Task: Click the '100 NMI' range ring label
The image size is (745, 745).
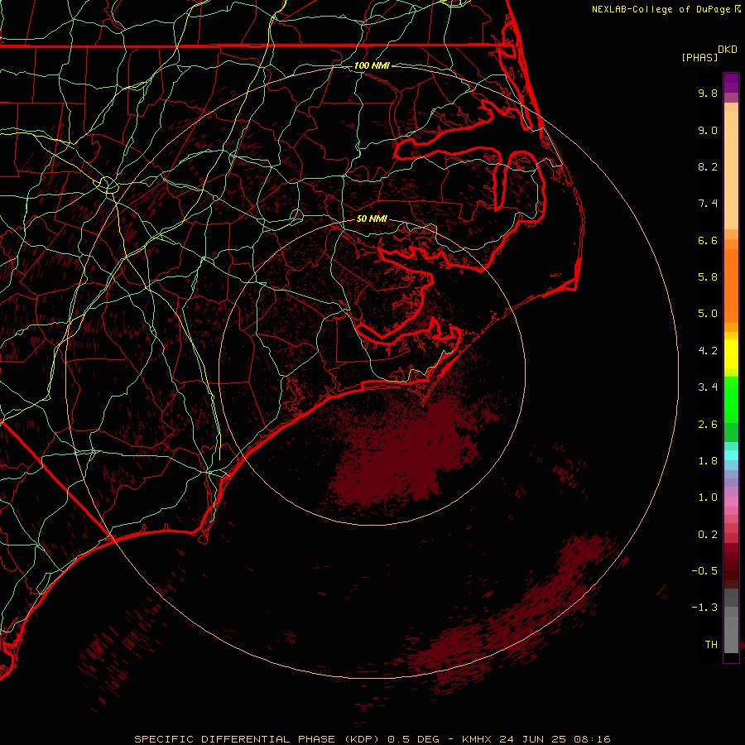Action: (372, 65)
